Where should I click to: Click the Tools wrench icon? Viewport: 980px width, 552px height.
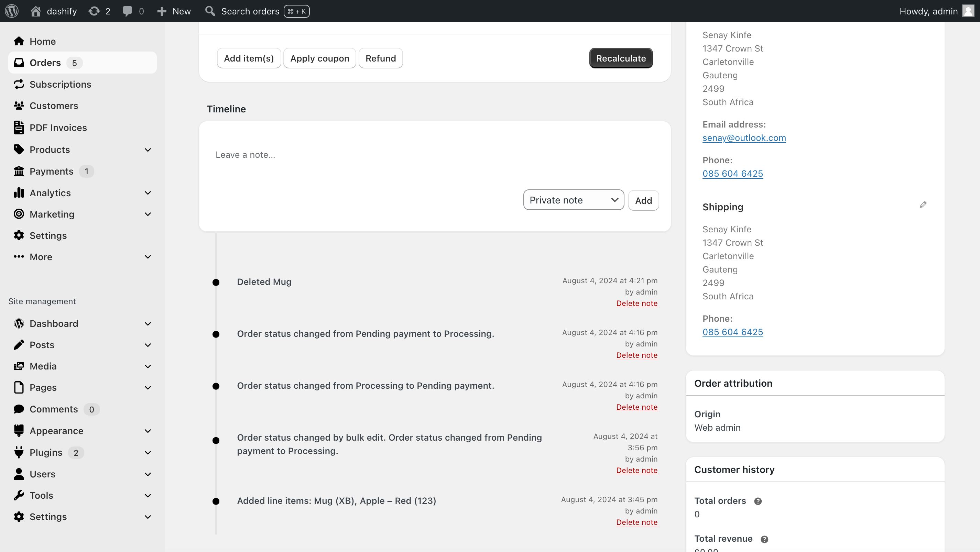tap(19, 495)
